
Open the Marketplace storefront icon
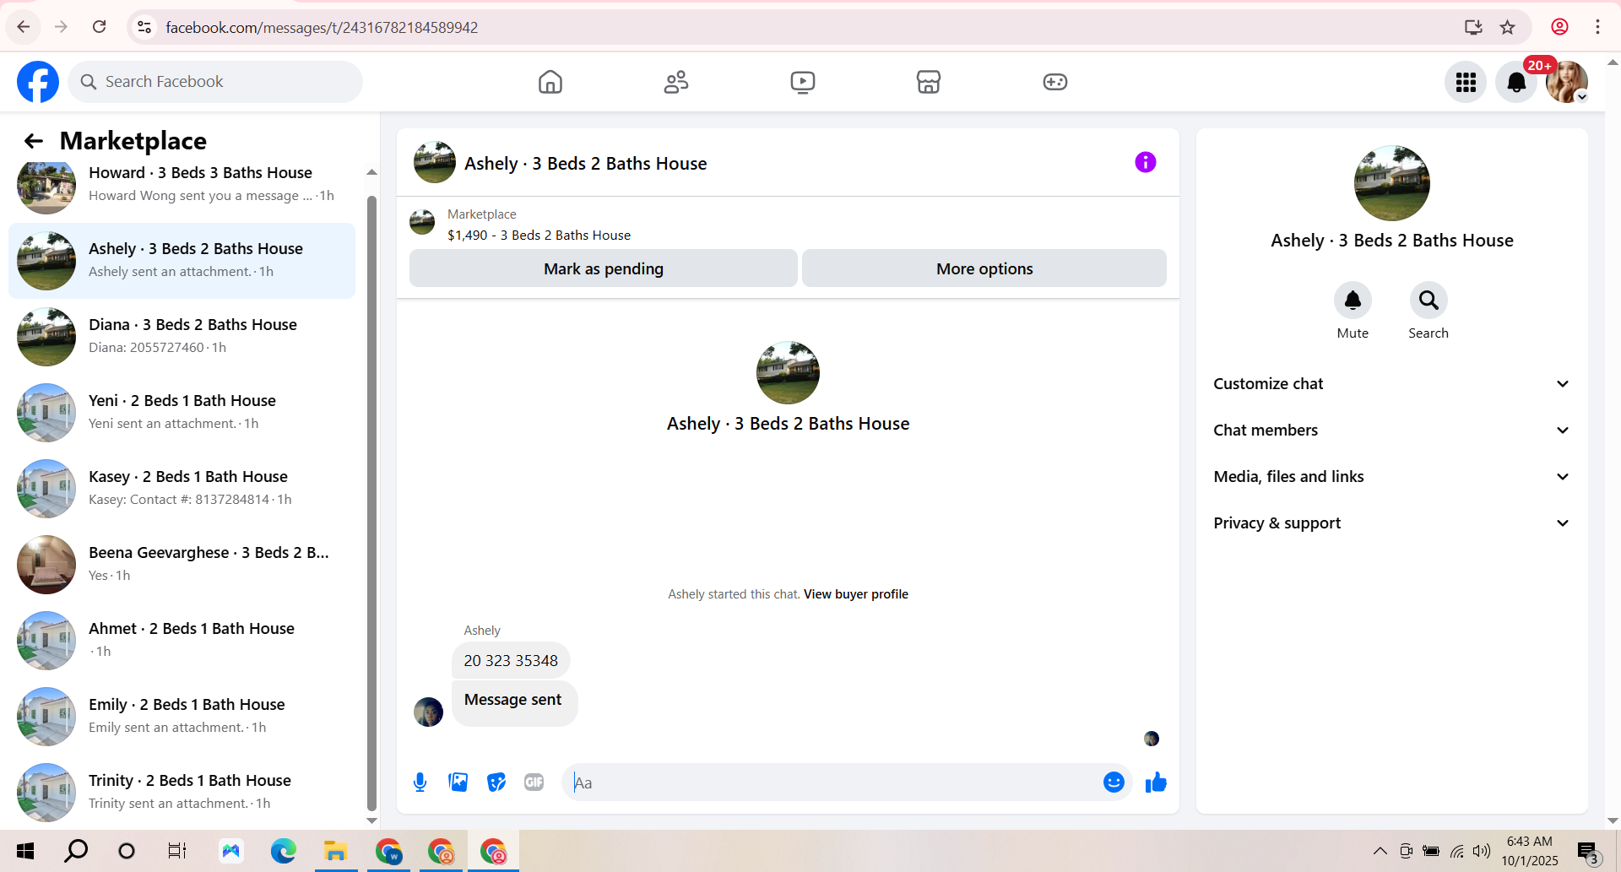tap(929, 82)
